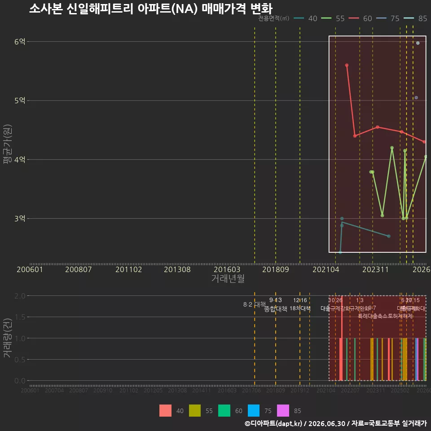Viewport: 431px width, 431px height.
Task: Click the green 60 swatch in bottom legend
Action: pyautogui.click(x=224, y=410)
